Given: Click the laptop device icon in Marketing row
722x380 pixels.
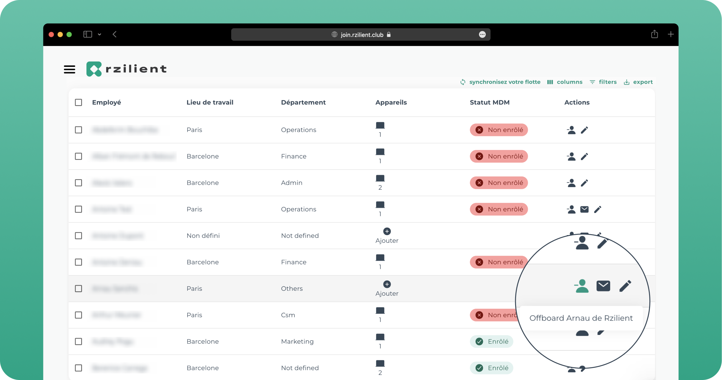Looking at the screenshot, I should point(380,337).
